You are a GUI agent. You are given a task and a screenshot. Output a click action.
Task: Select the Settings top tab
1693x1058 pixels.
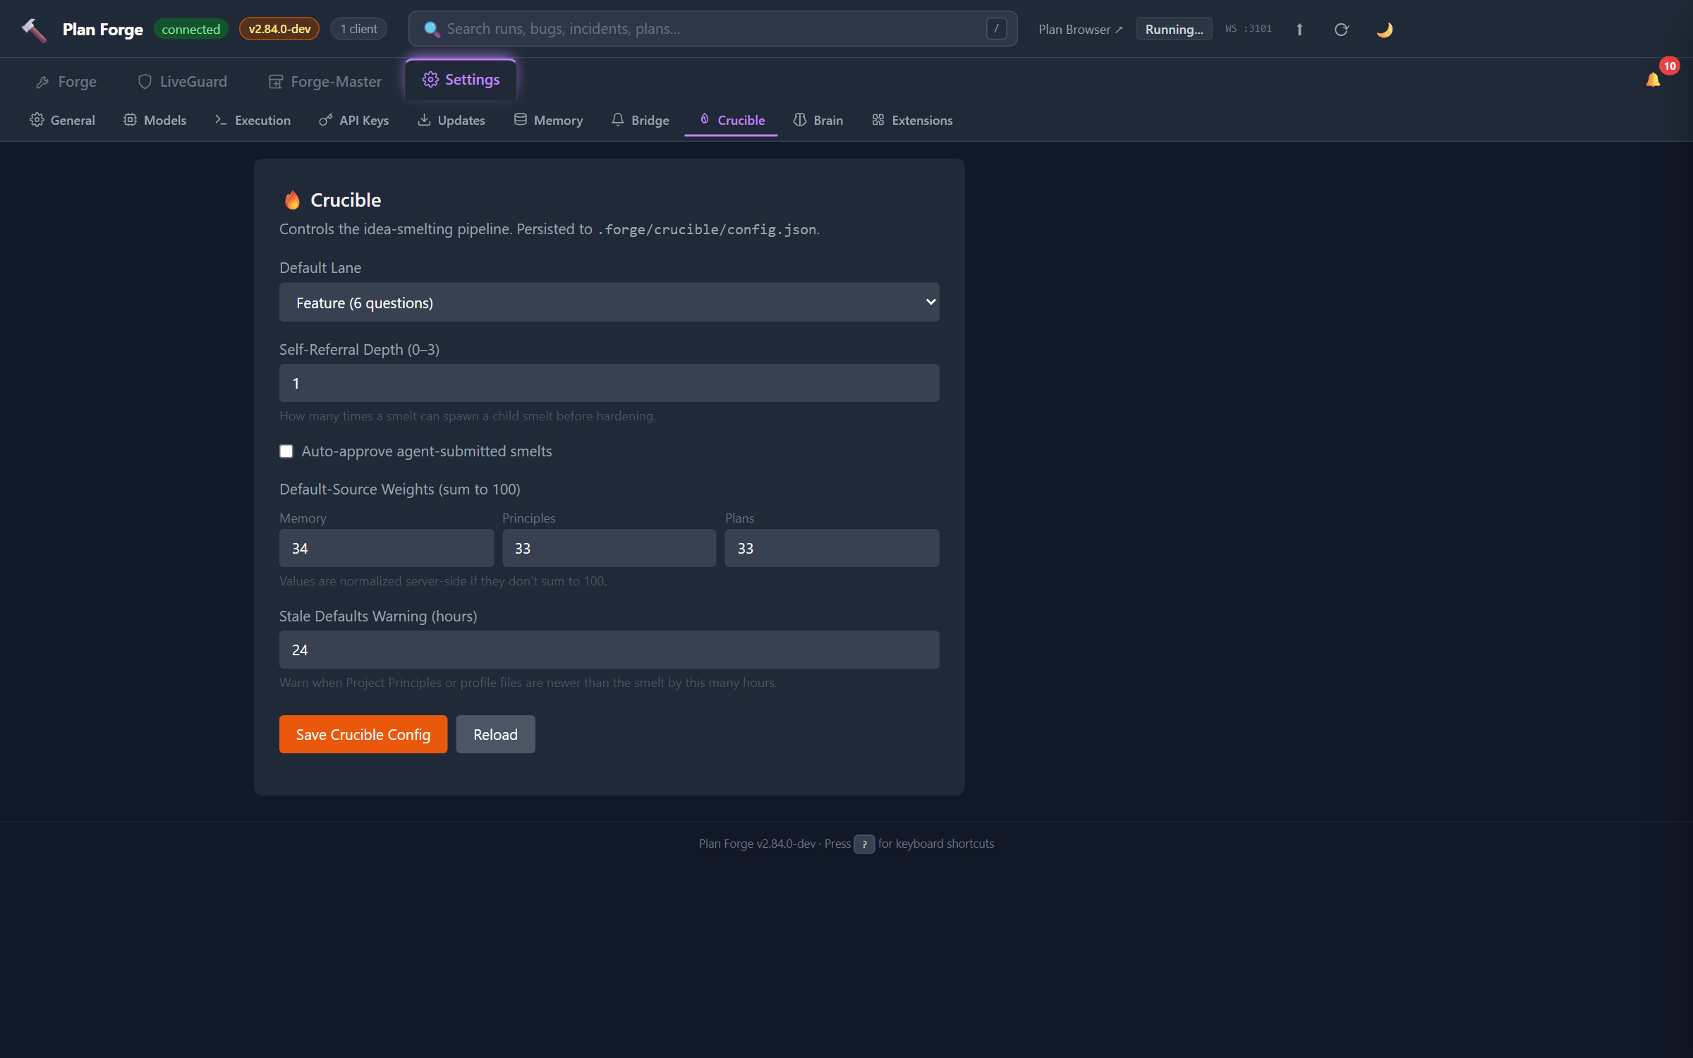[x=461, y=80]
